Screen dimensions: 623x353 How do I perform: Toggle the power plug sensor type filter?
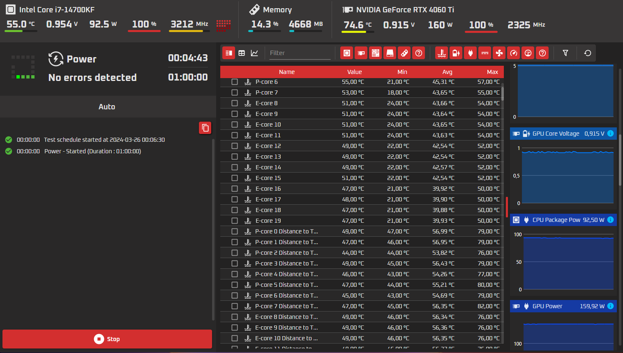point(471,53)
